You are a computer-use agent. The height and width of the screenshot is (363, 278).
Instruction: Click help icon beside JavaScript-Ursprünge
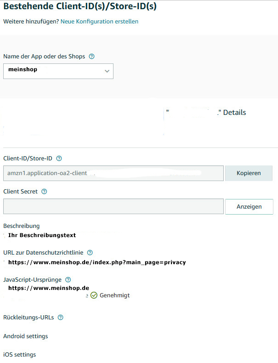[x=68, y=280]
